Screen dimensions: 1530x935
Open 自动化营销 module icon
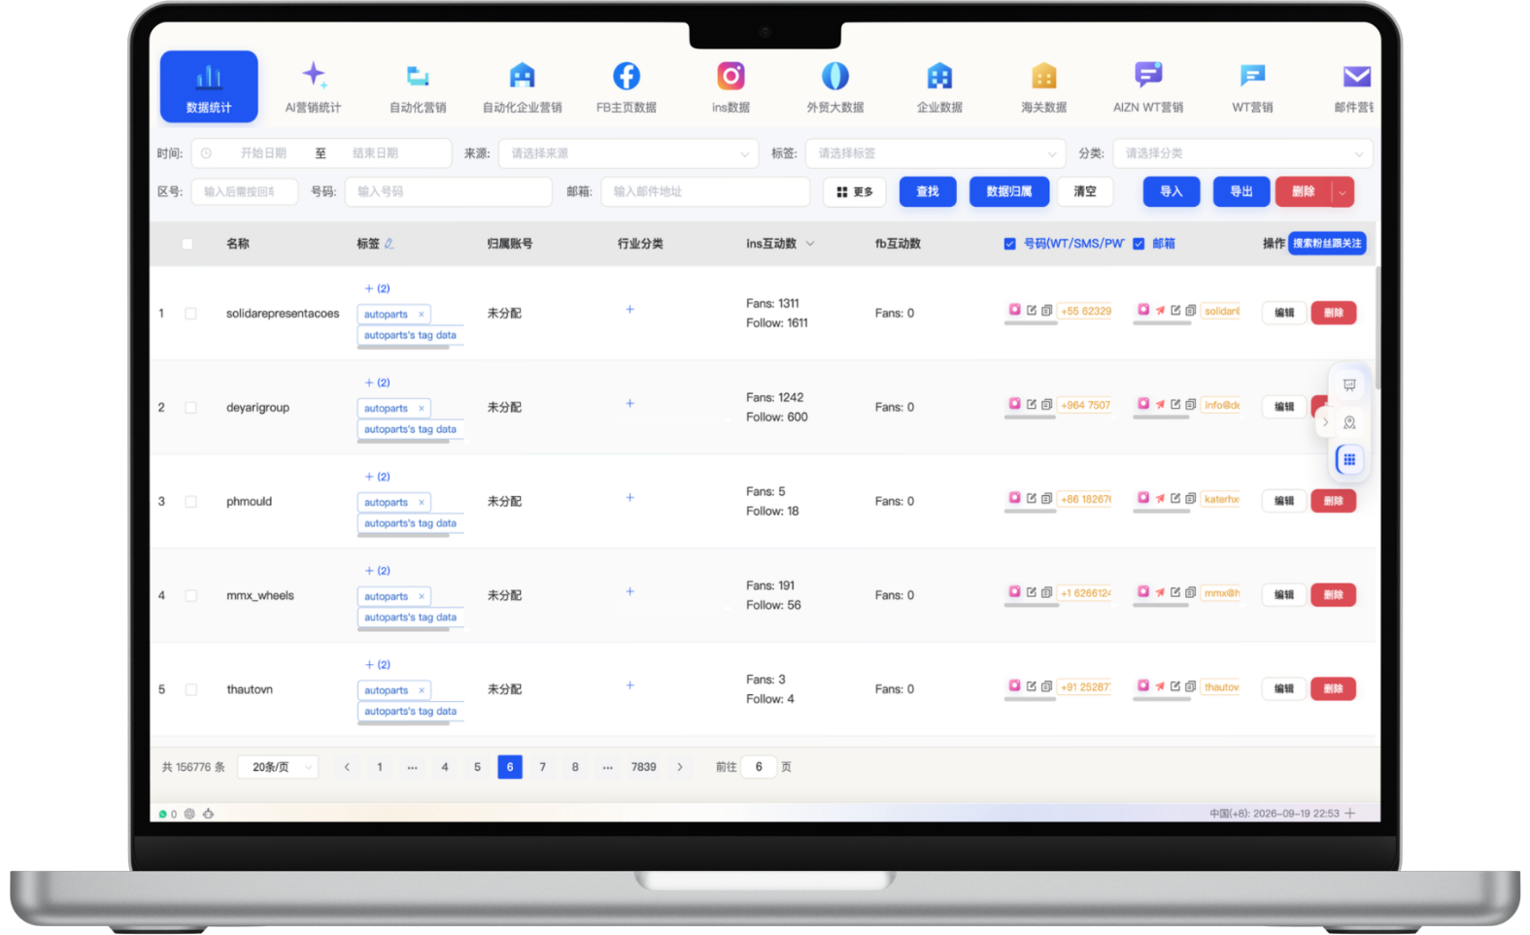click(418, 76)
